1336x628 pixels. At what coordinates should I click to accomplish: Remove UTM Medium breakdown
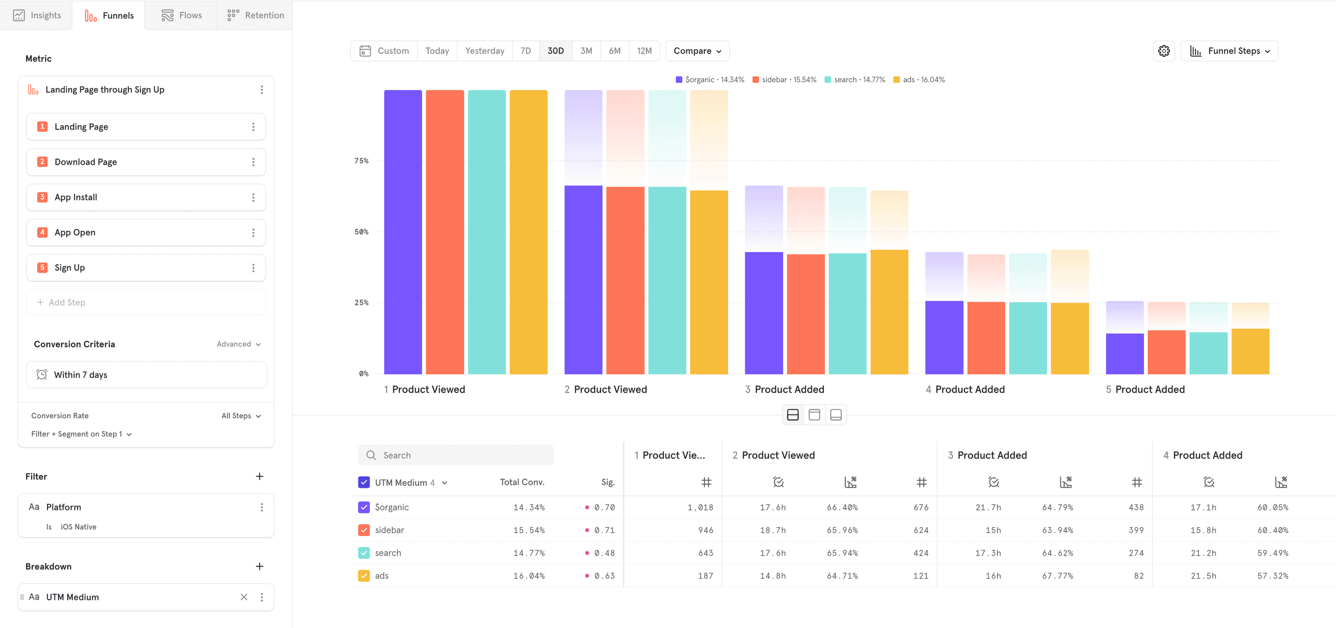tap(244, 597)
